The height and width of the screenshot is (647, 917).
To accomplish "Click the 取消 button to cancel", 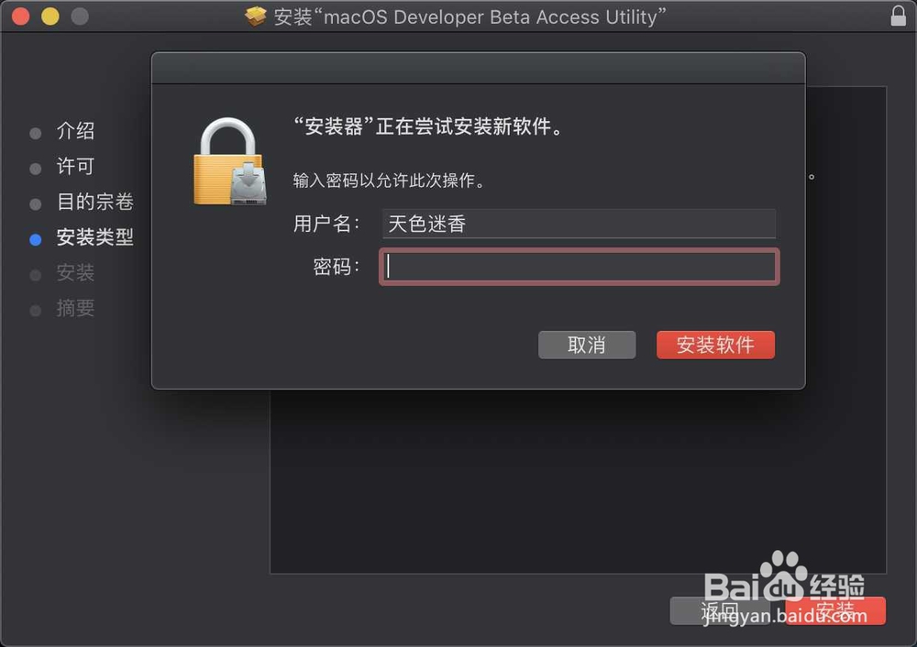I will [587, 345].
